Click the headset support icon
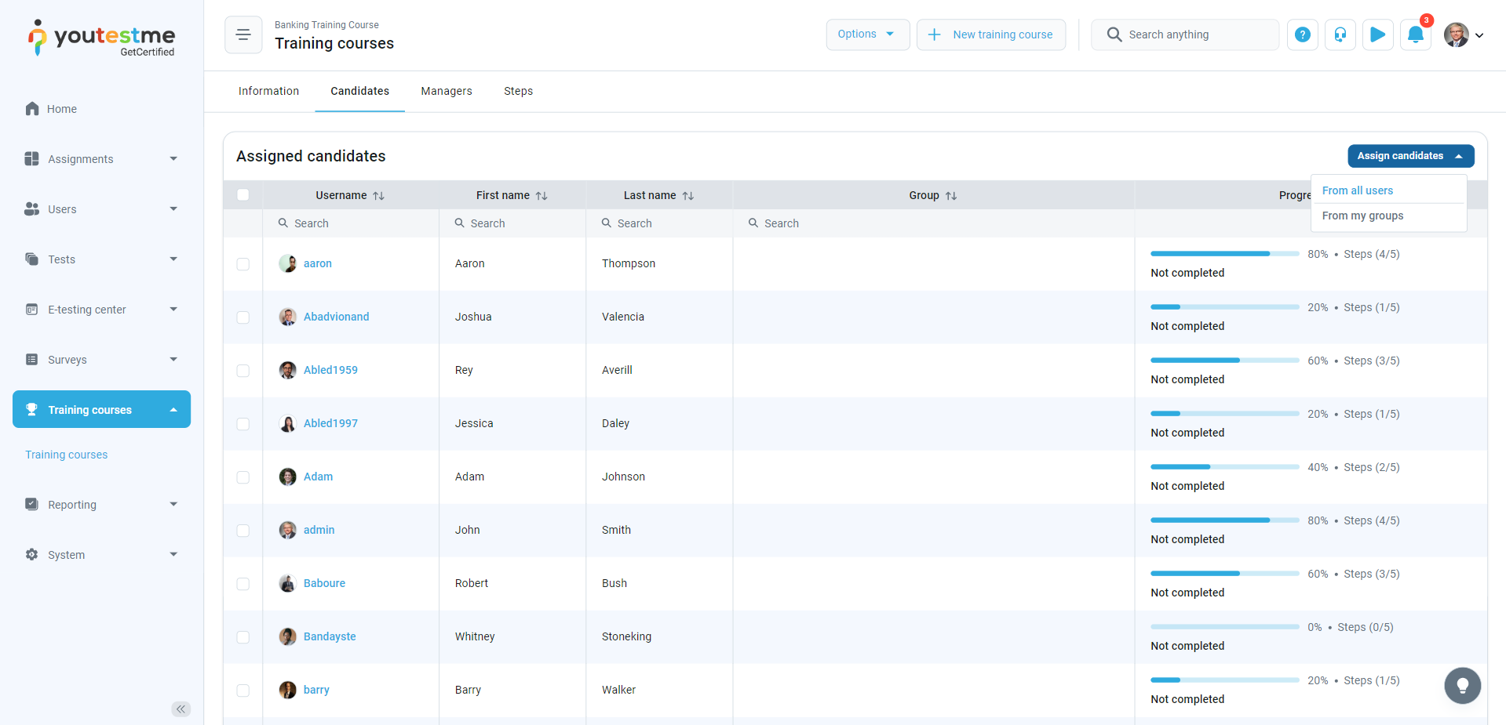The image size is (1506, 725). point(1340,34)
